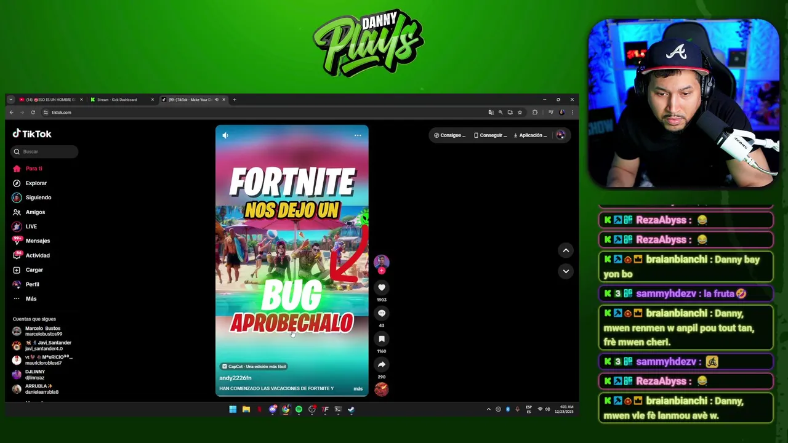Mute the video with speaker icon
This screenshot has width=788, height=443.
(225, 135)
